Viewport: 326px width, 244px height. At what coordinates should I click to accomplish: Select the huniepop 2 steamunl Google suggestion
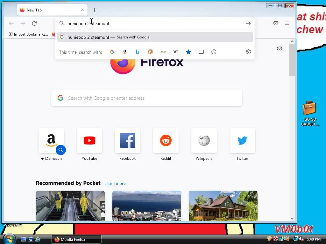[x=155, y=37]
